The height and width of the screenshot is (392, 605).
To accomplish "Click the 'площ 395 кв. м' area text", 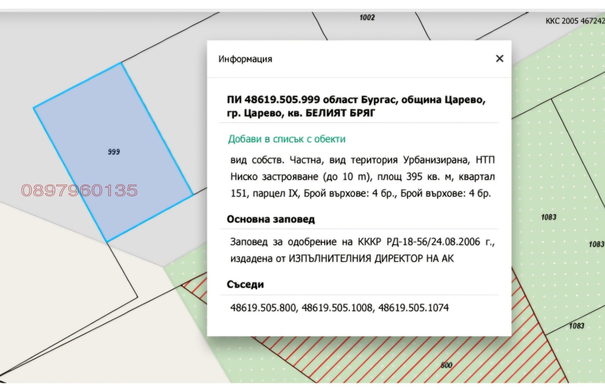I will pyautogui.click(x=415, y=177).
